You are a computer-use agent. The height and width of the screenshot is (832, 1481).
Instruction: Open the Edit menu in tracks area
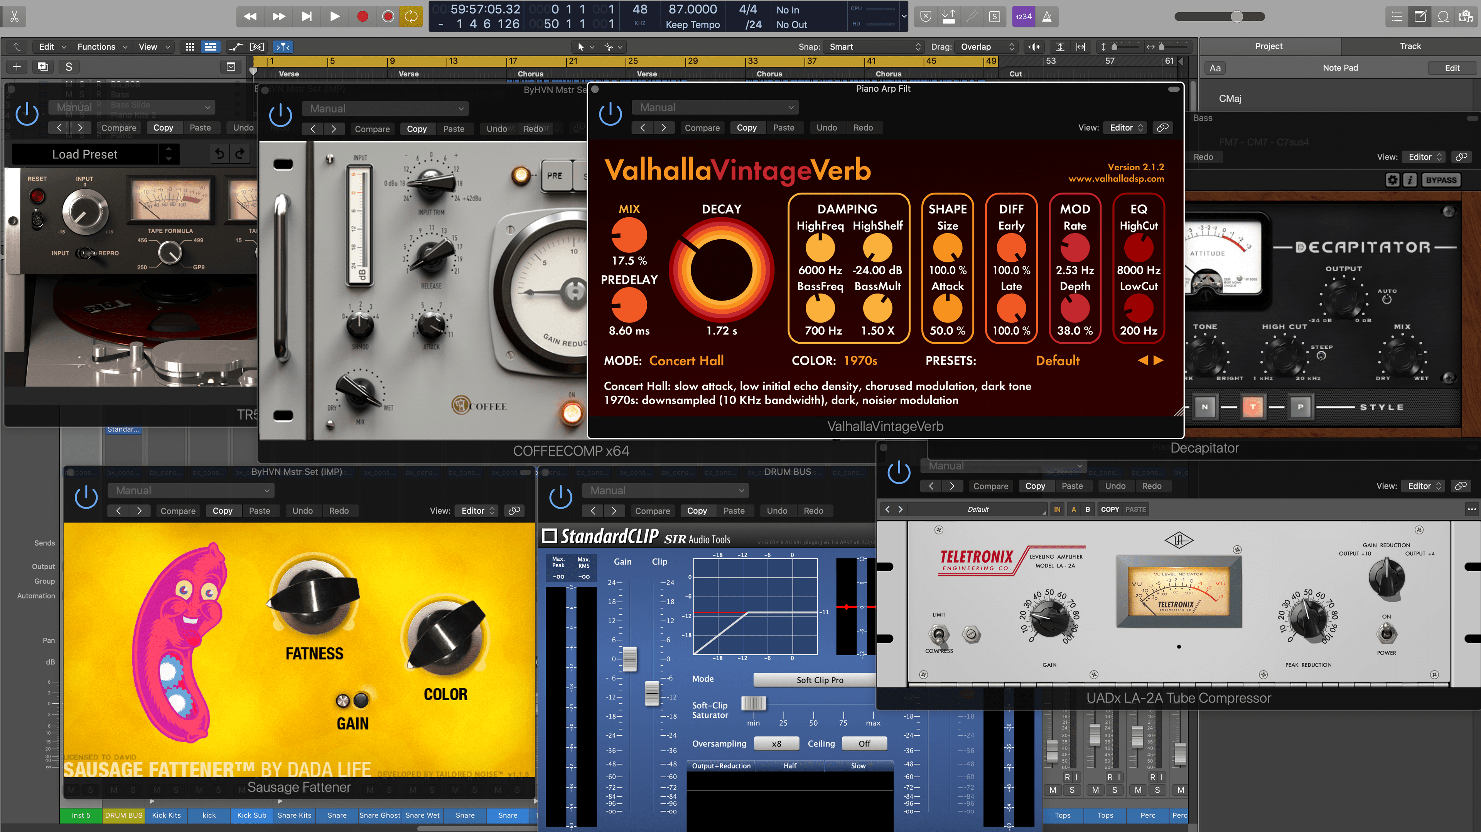tap(52, 47)
